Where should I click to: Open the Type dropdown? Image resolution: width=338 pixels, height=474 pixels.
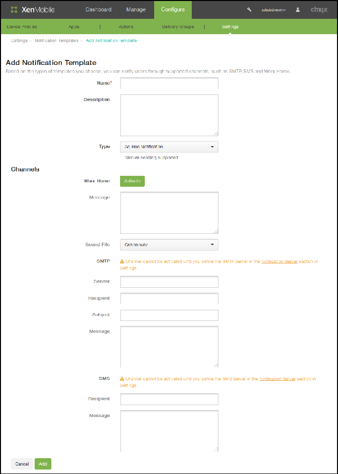169,147
